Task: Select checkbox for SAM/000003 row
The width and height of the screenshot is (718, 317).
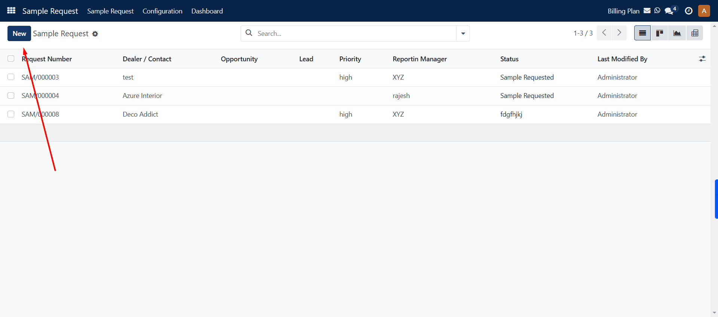Action: [11, 77]
